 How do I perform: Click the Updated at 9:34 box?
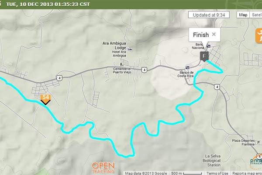pos(209,15)
